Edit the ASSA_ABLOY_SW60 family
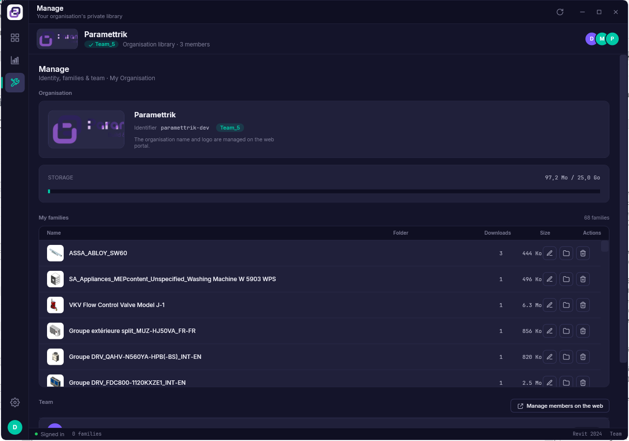Viewport: 629px width, 441px height. pyautogui.click(x=550, y=253)
